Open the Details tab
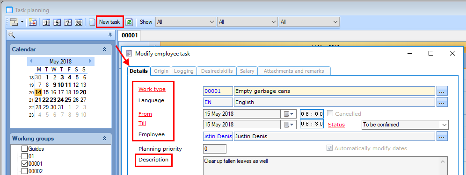 click(x=138, y=71)
